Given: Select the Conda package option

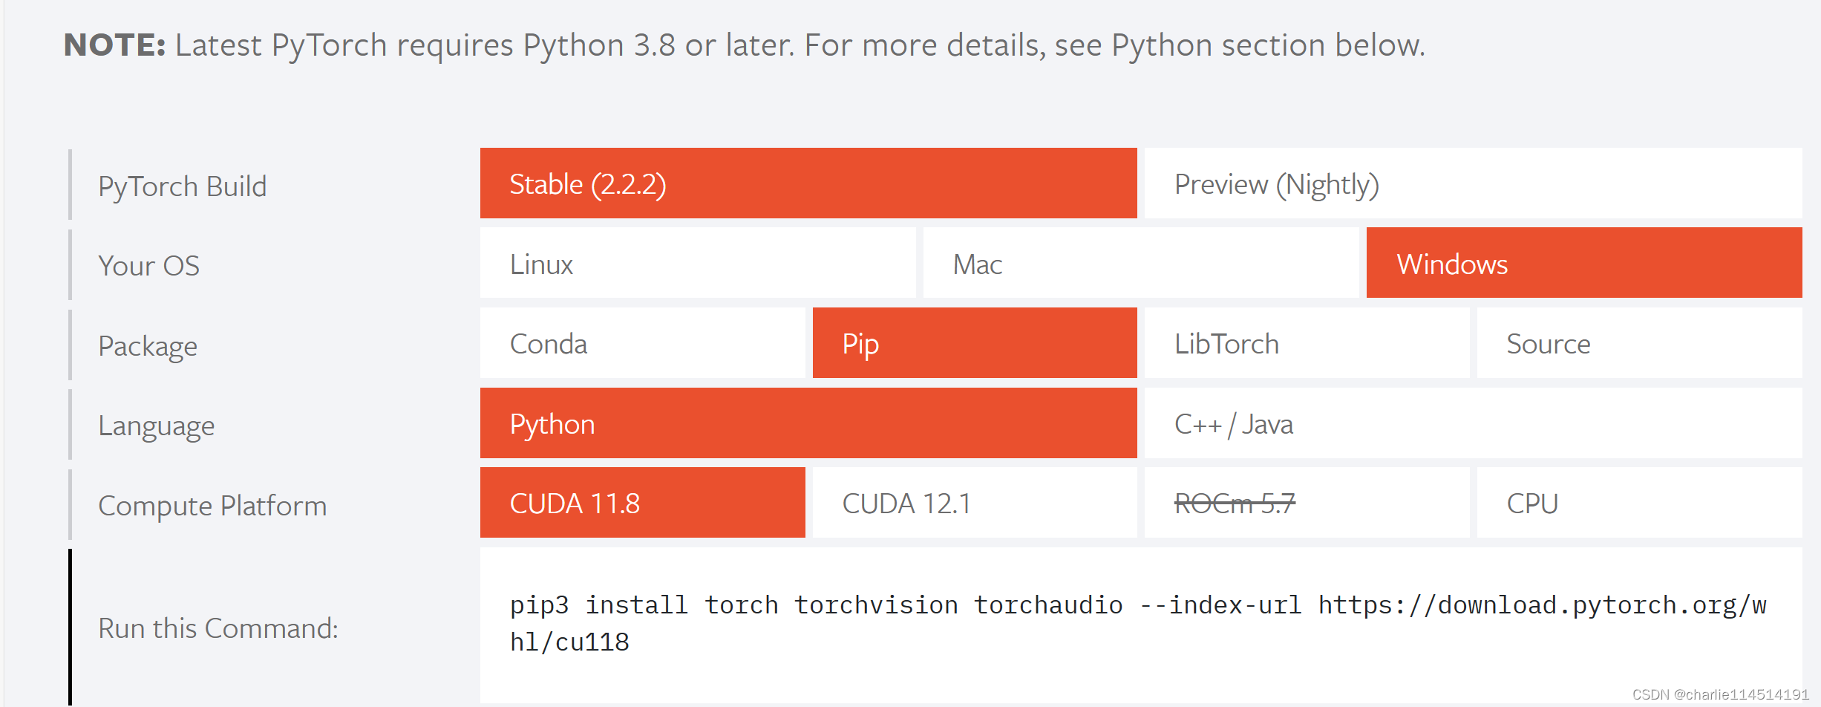Looking at the screenshot, I should click(549, 343).
